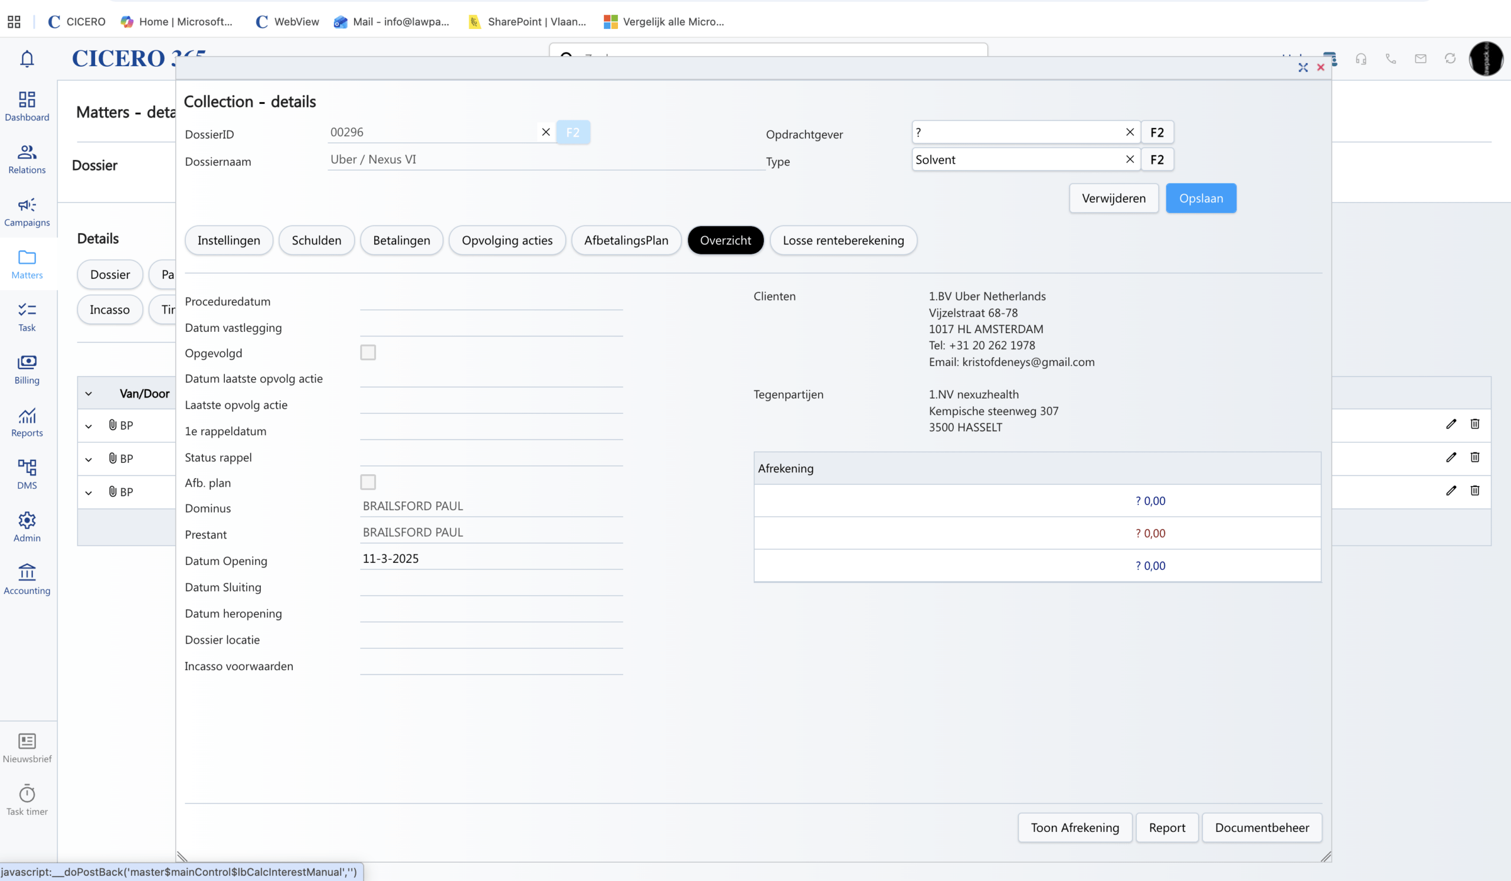Open the Relations sidebar icon

[x=27, y=158]
